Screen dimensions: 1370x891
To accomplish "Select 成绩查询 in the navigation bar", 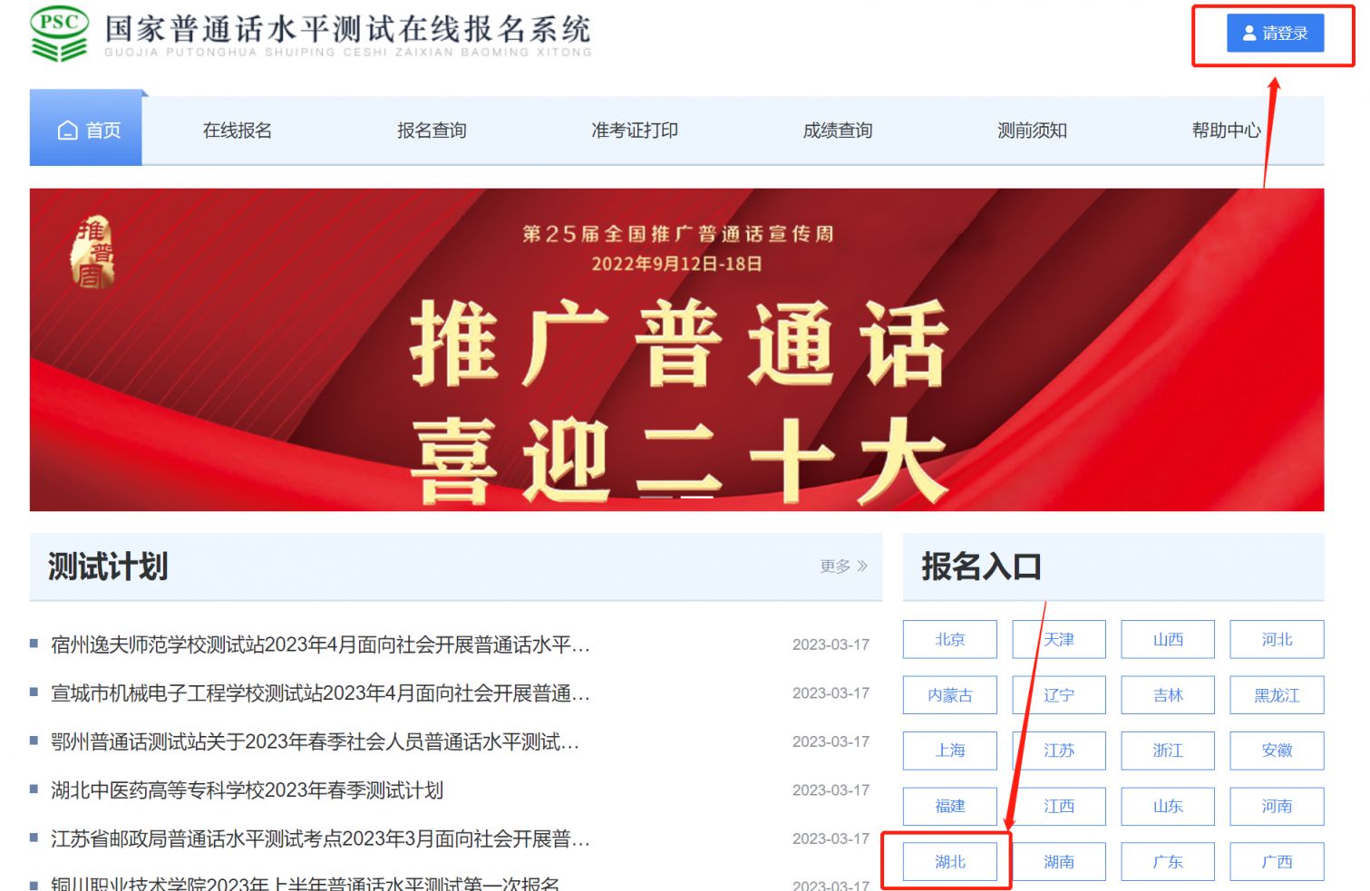I will tap(837, 131).
